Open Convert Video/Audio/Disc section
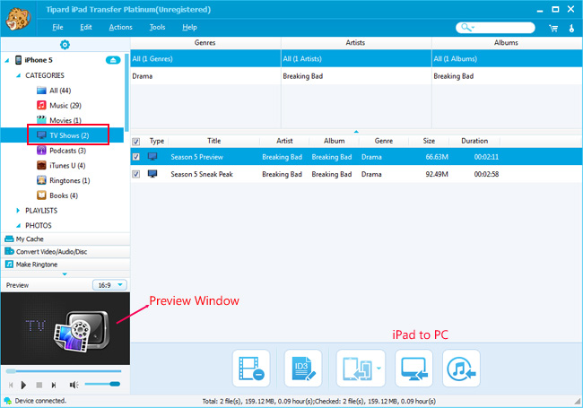This screenshot has width=583, height=408. click(x=65, y=252)
